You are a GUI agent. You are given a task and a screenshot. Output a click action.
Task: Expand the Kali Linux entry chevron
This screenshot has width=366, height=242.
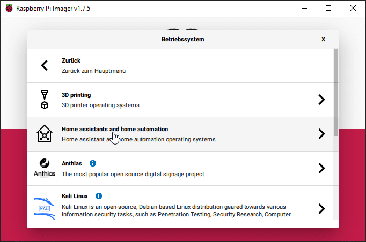[321, 208]
